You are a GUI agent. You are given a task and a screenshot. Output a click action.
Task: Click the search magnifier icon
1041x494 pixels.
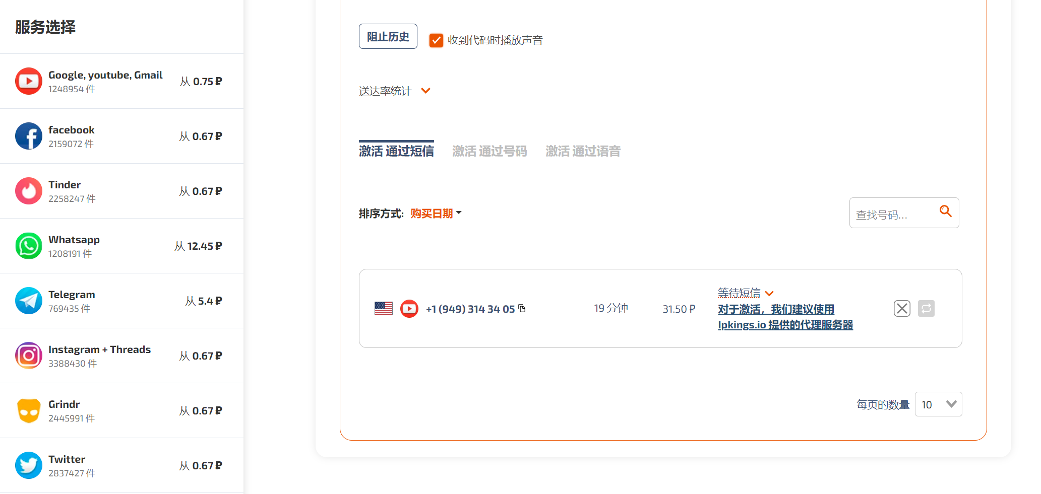point(946,211)
